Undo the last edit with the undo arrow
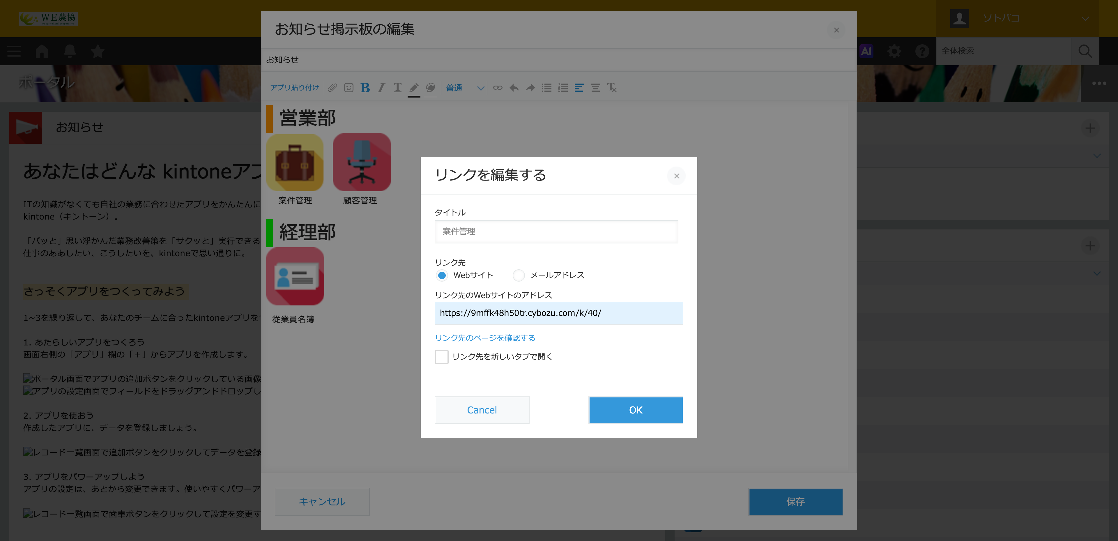The image size is (1118, 541). (514, 88)
